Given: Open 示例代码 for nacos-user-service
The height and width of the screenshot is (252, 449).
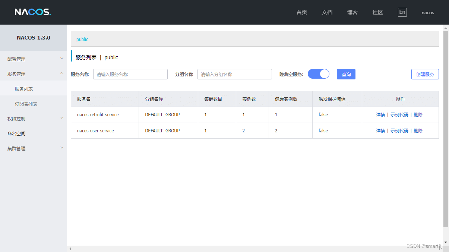Looking at the screenshot, I should click(399, 131).
